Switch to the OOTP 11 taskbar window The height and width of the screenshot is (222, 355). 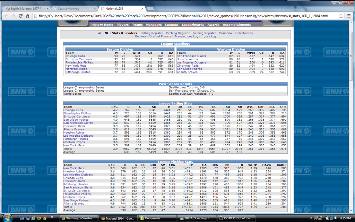(236, 219)
